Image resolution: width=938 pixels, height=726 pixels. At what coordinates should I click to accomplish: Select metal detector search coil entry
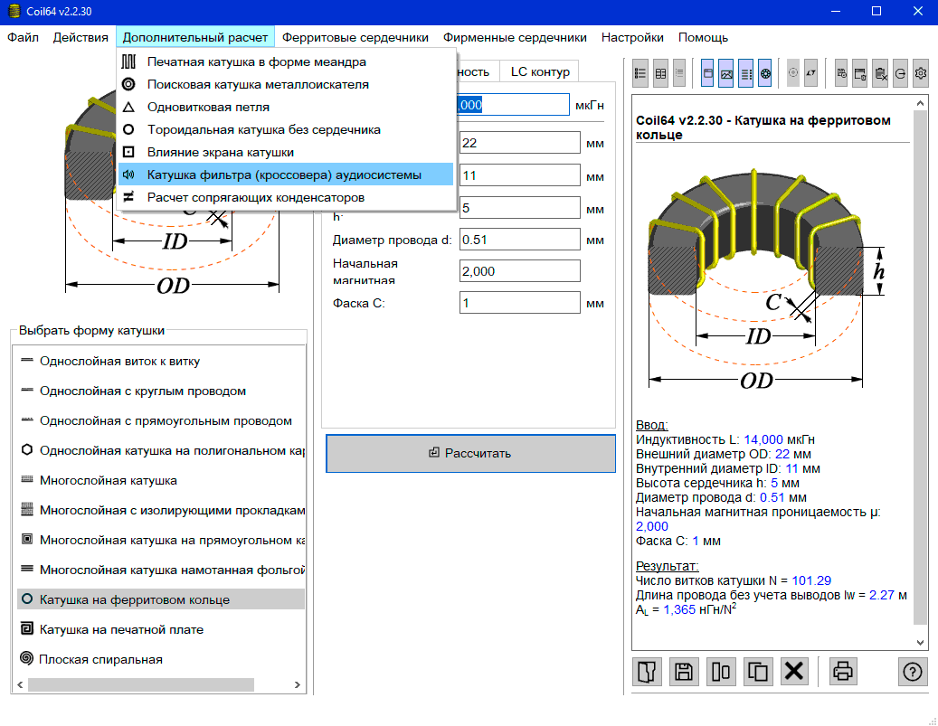coord(286,84)
